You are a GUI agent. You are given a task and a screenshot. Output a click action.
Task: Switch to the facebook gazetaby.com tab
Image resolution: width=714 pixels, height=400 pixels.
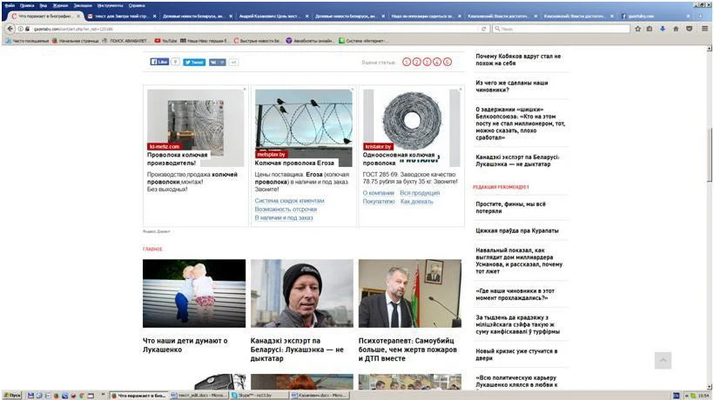tap(656, 16)
